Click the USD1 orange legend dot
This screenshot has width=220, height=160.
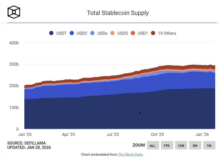coord(133,33)
